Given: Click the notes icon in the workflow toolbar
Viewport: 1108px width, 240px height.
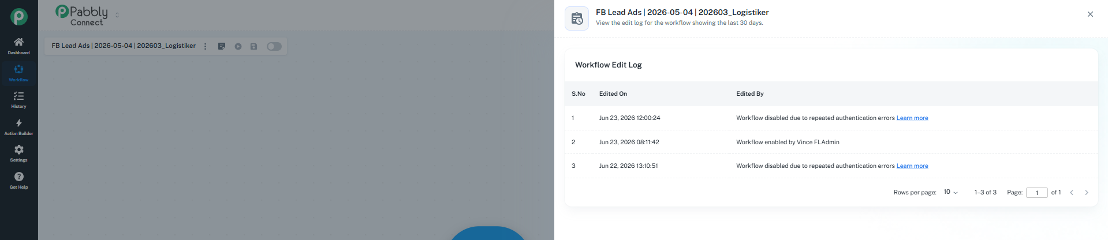Looking at the screenshot, I should (221, 46).
